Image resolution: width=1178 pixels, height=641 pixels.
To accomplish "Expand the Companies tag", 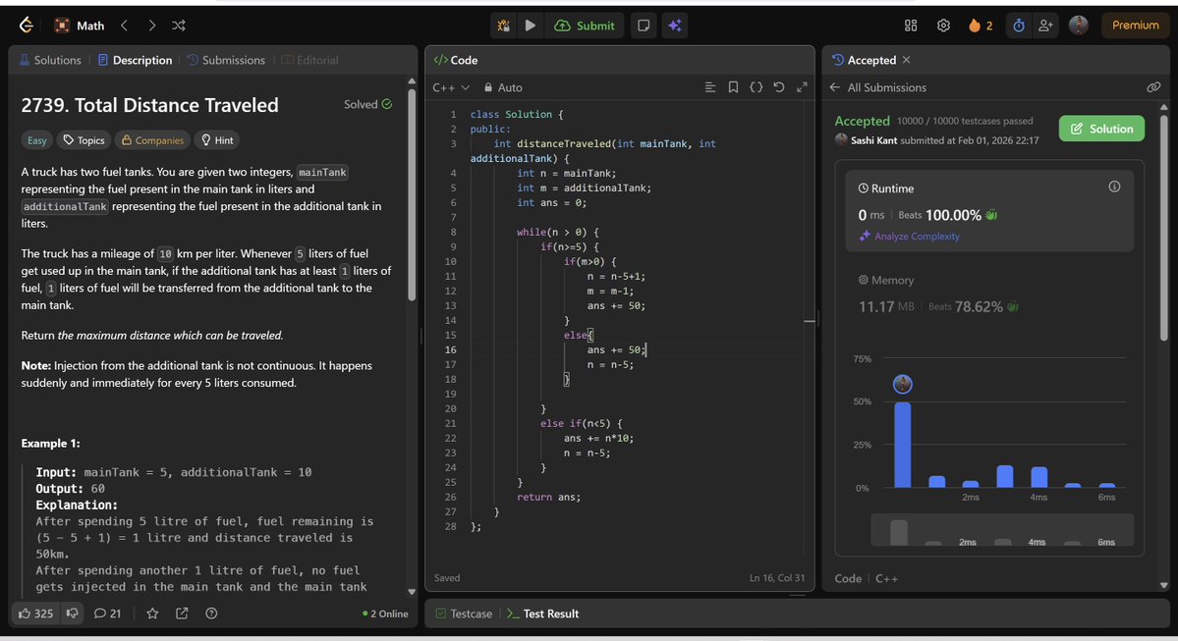I will click(x=152, y=140).
